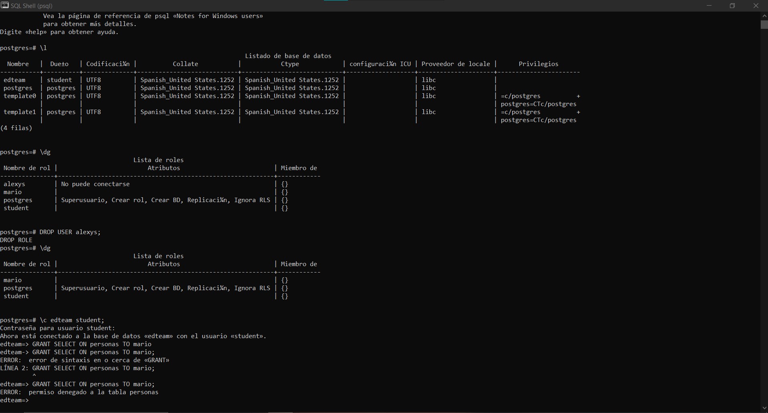Click the scrollbar down arrow
768x413 pixels.
(x=764, y=409)
